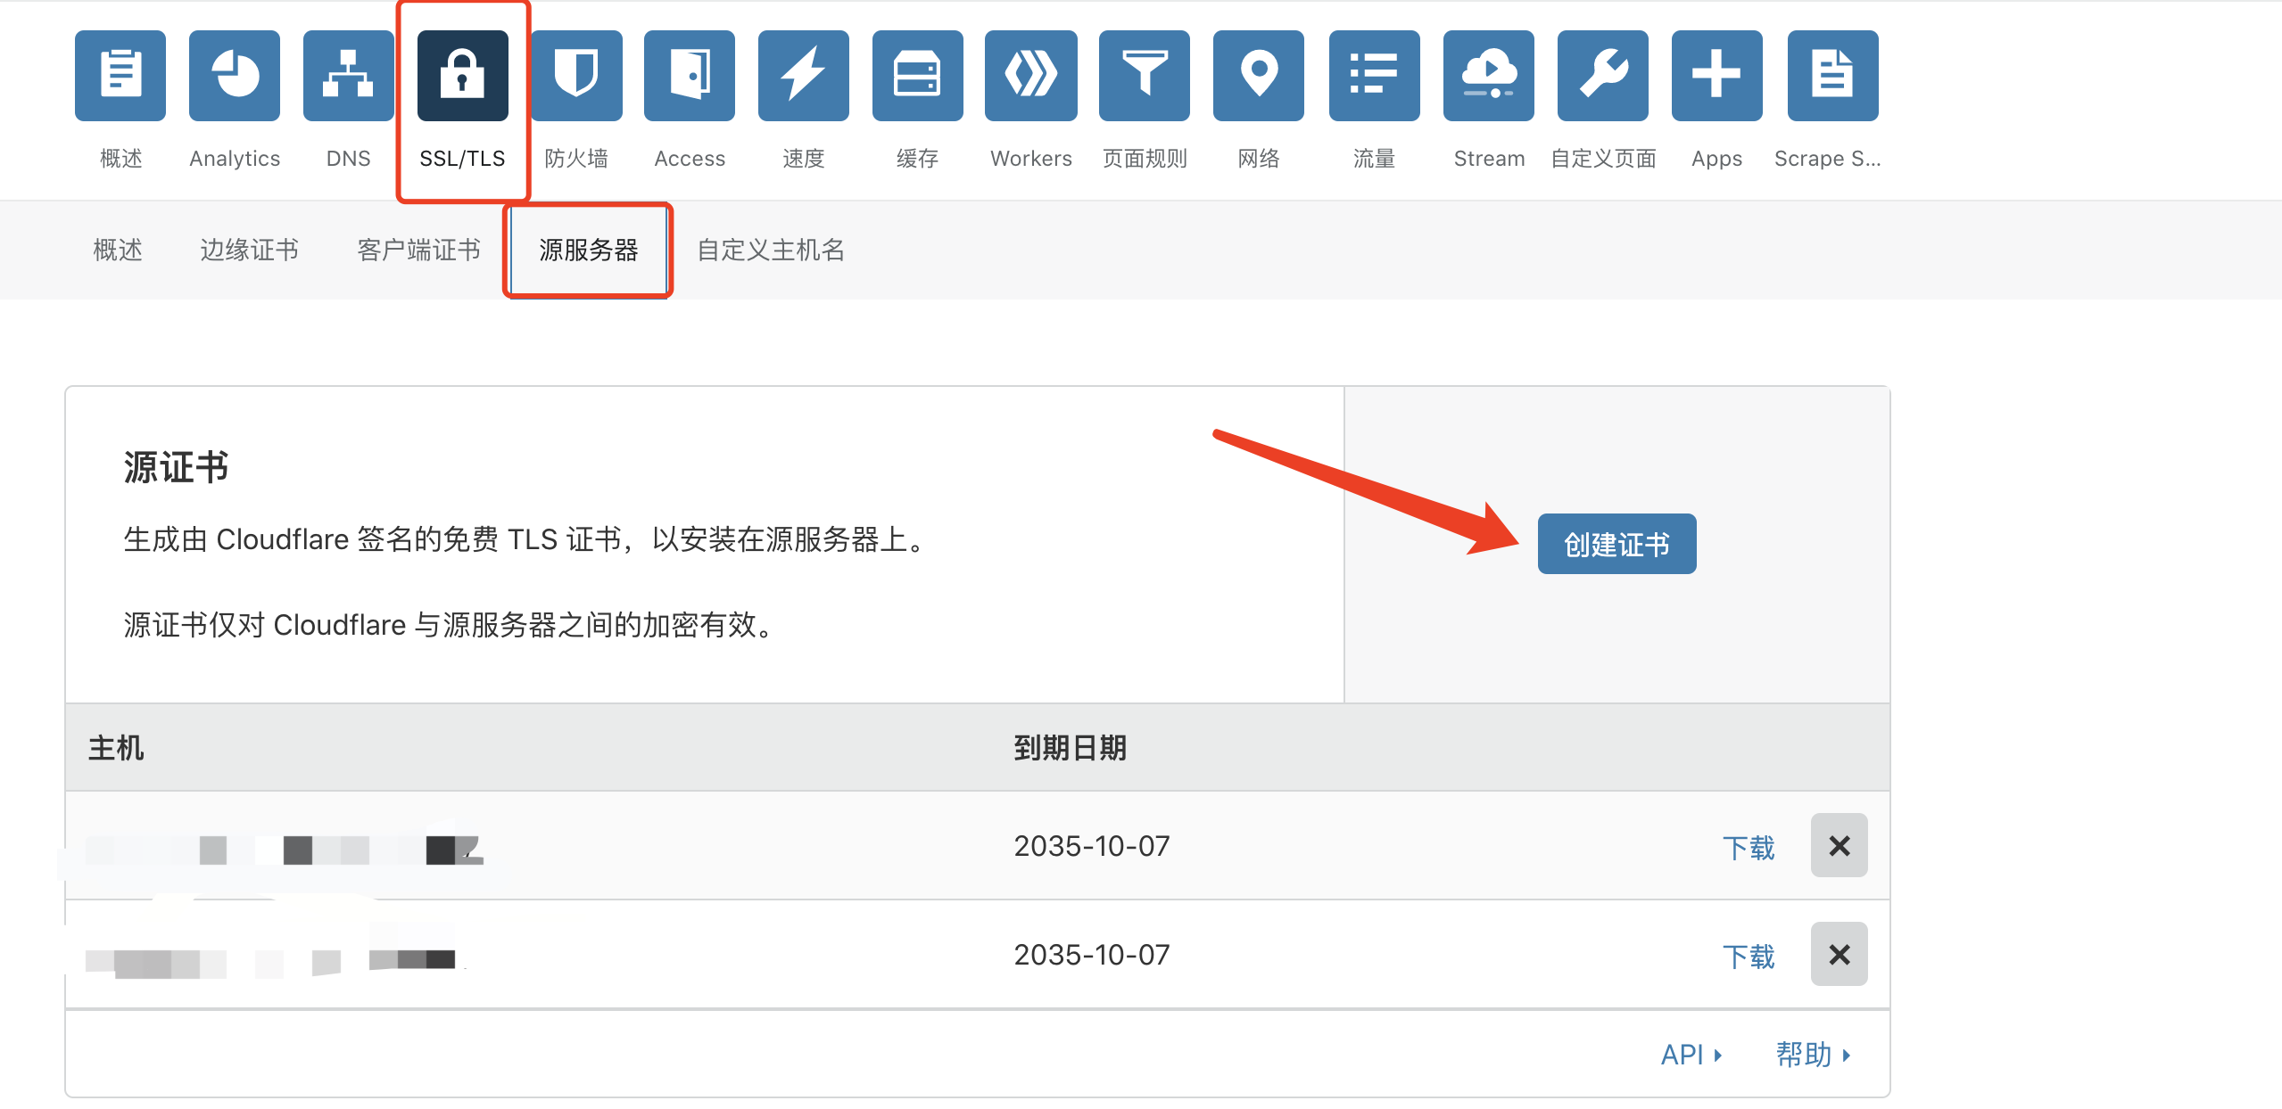Click the firewall shield icon

[576, 76]
